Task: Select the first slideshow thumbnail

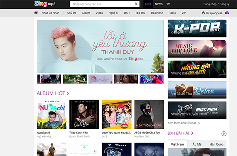Action: pyautogui.click(x=49, y=79)
